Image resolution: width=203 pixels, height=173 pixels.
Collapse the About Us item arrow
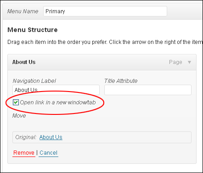[x=189, y=62]
